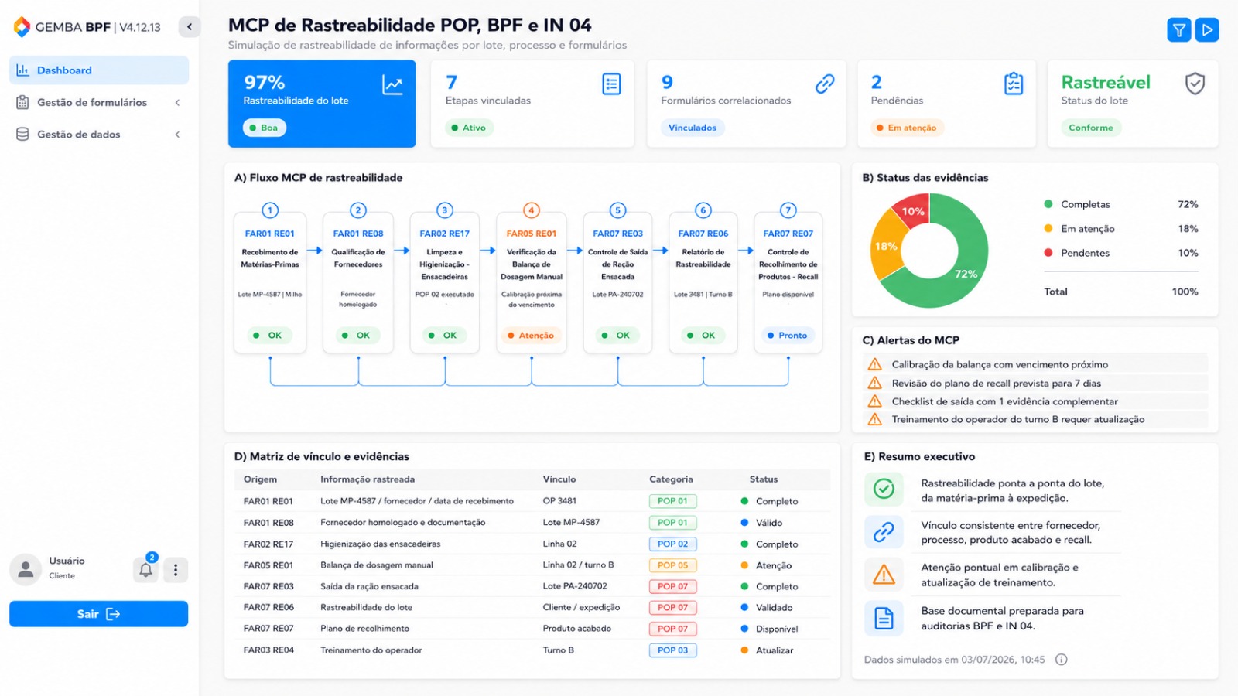Open the filter button at top right
Image resolution: width=1238 pixels, height=696 pixels.
1179,30
